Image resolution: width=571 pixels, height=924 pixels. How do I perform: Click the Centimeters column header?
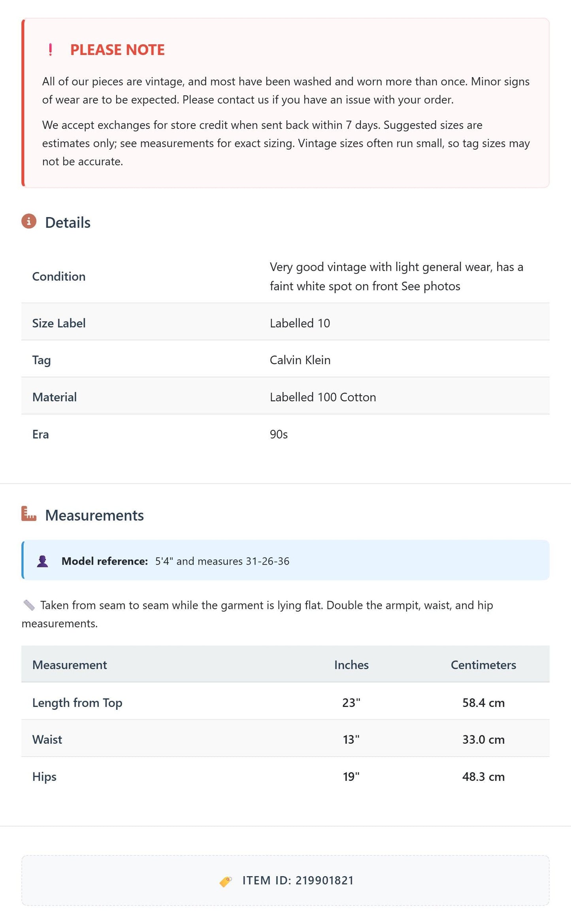click(x=483, y=665)
